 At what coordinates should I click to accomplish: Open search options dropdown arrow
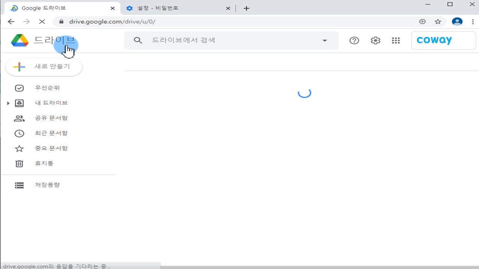point(325,40)
